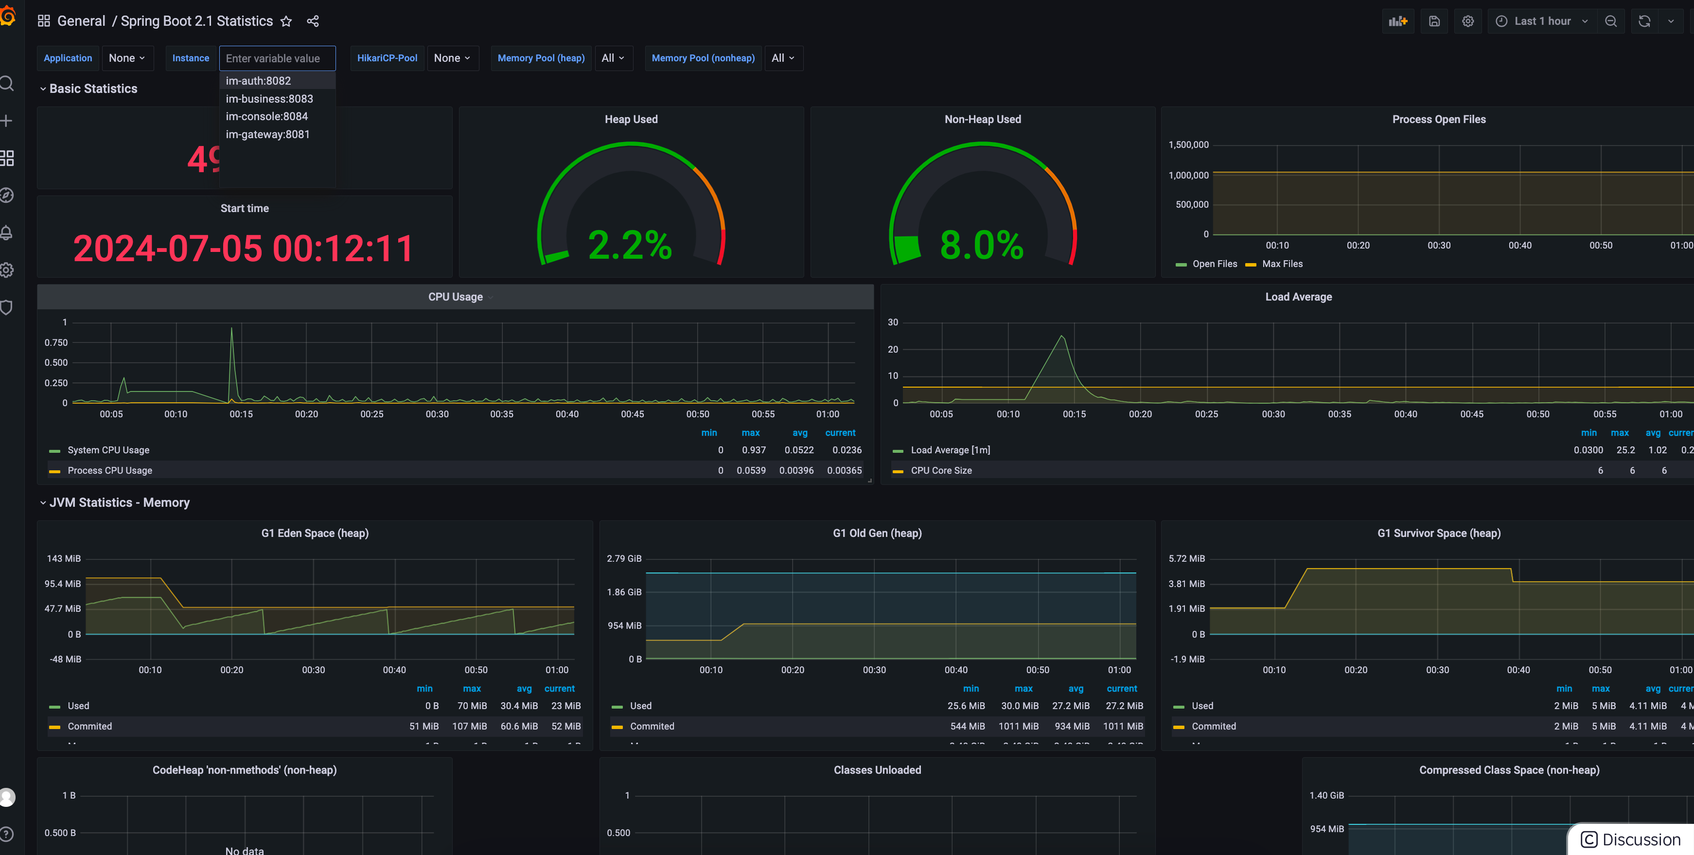Open the Discussion button

coord(1631,839)
